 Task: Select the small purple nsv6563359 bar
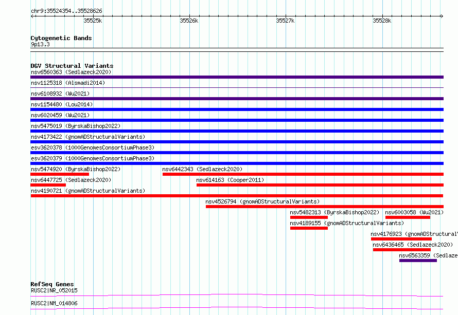[418, 261]
